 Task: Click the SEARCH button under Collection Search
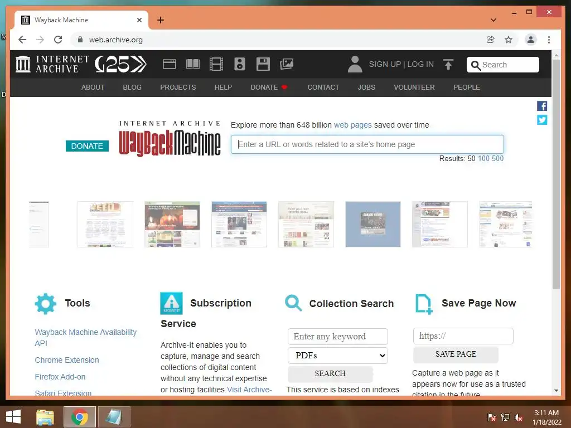tap(330, 374)
